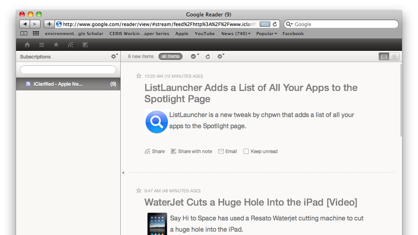
Task: Go back with the browser back arrow
Action: pyautogui.click(x=24, y=24)
